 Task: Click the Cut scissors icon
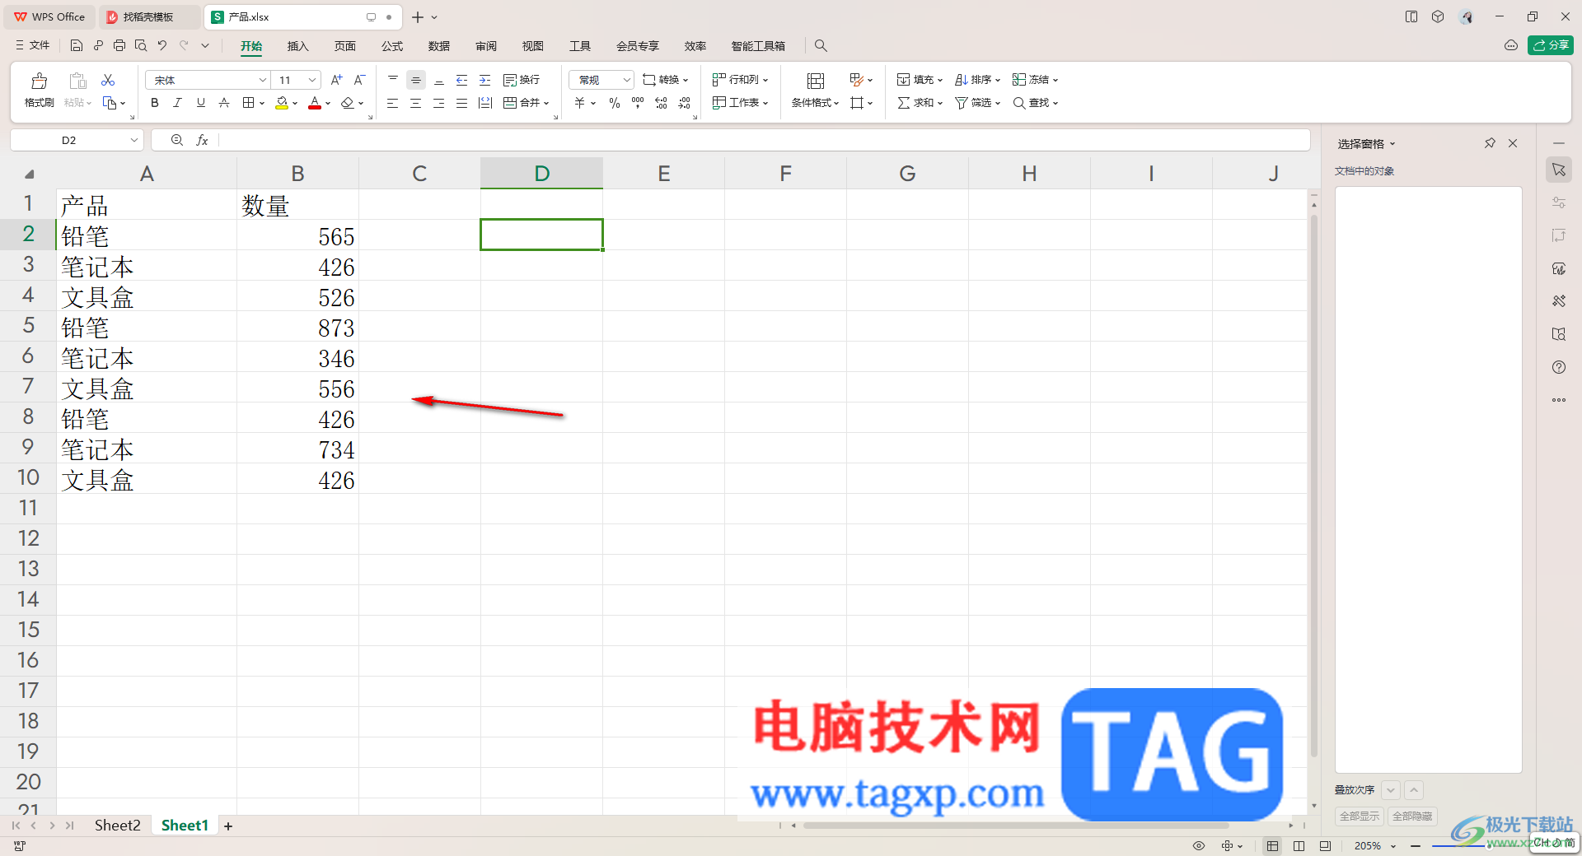108,80
